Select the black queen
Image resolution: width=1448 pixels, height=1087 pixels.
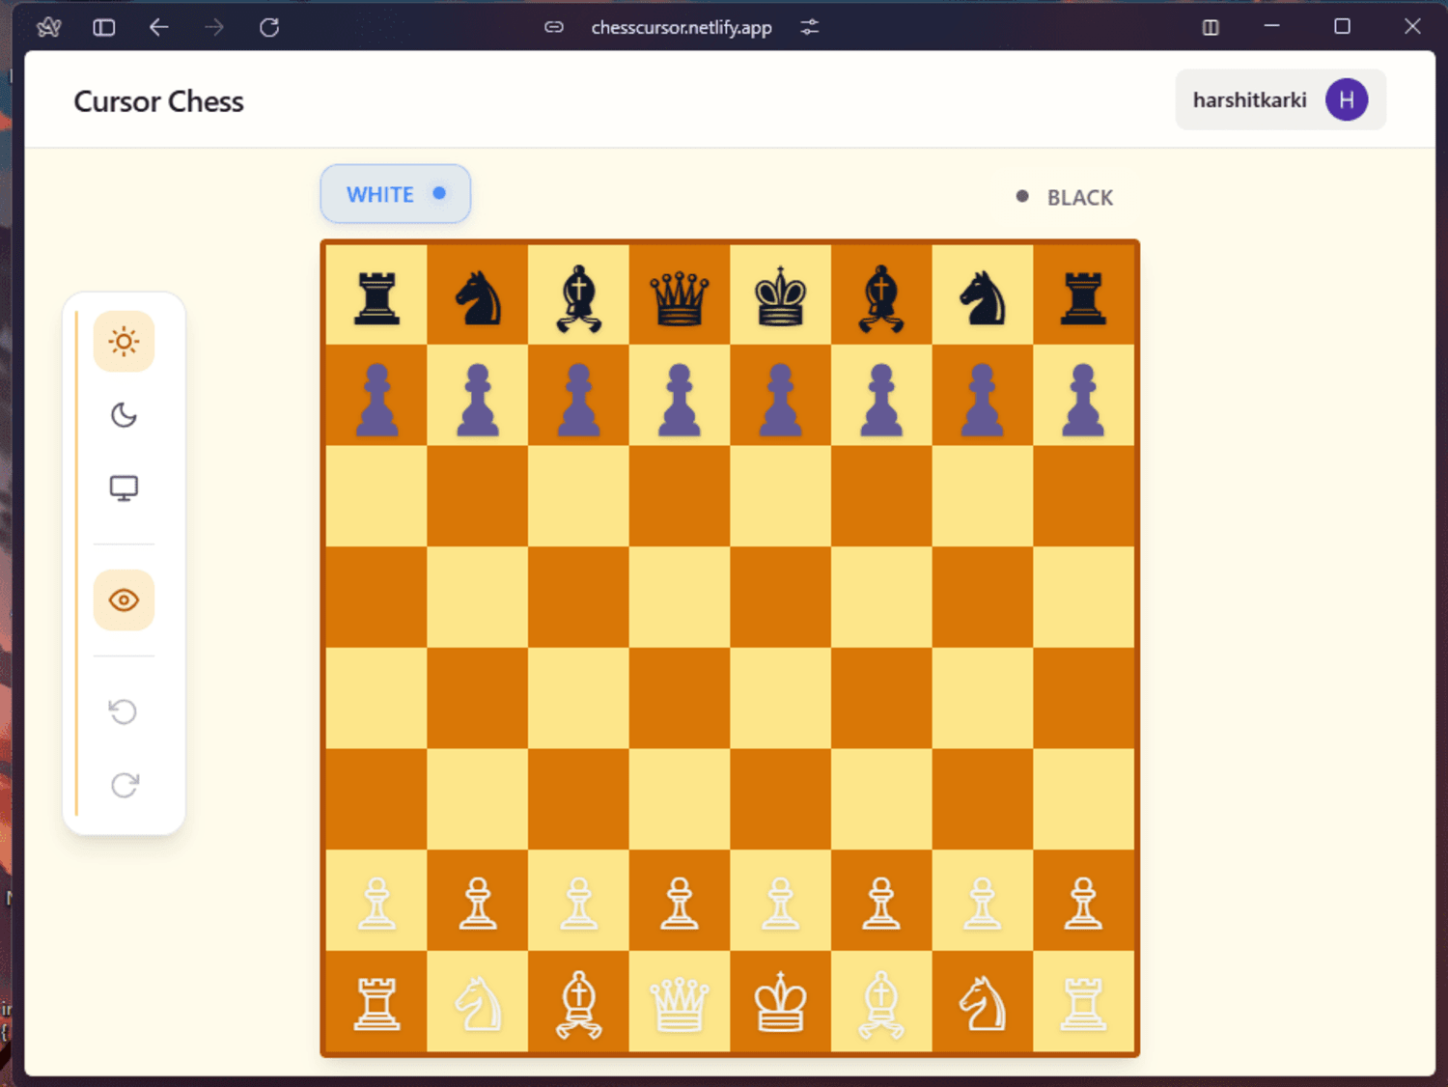coord(680,294)
